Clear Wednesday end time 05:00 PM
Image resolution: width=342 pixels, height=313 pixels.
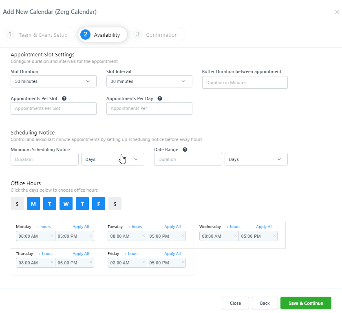tap(274, 235)
